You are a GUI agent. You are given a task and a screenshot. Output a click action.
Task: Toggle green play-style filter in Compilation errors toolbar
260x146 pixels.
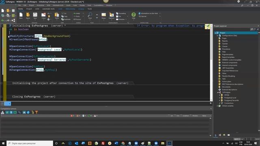pos(15,112)
